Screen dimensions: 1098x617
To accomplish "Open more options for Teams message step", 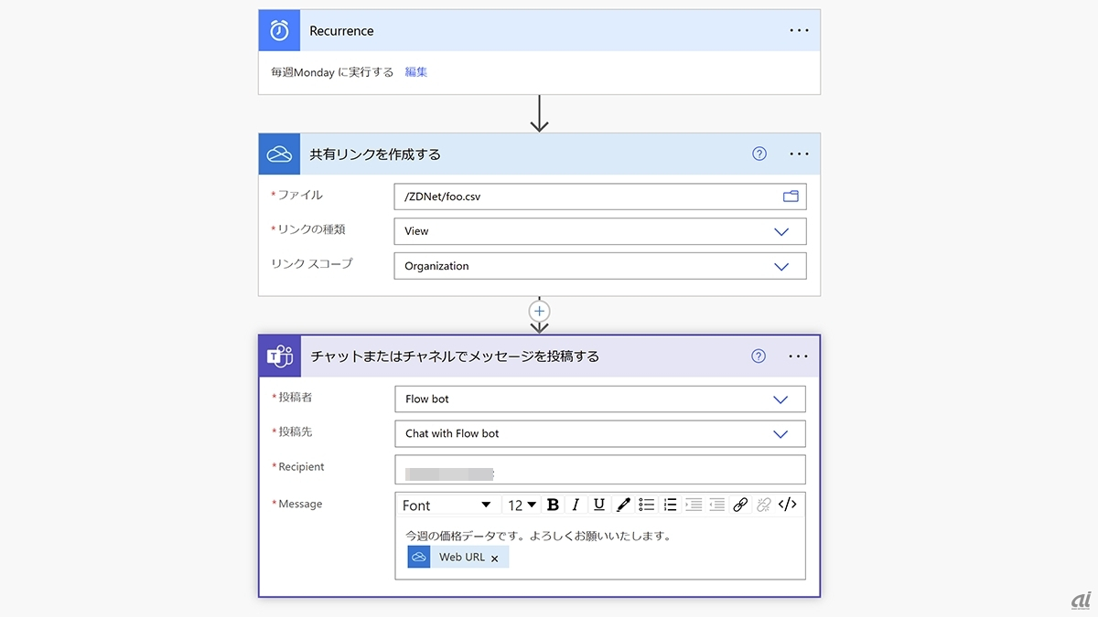I will (x=798, y=356).
